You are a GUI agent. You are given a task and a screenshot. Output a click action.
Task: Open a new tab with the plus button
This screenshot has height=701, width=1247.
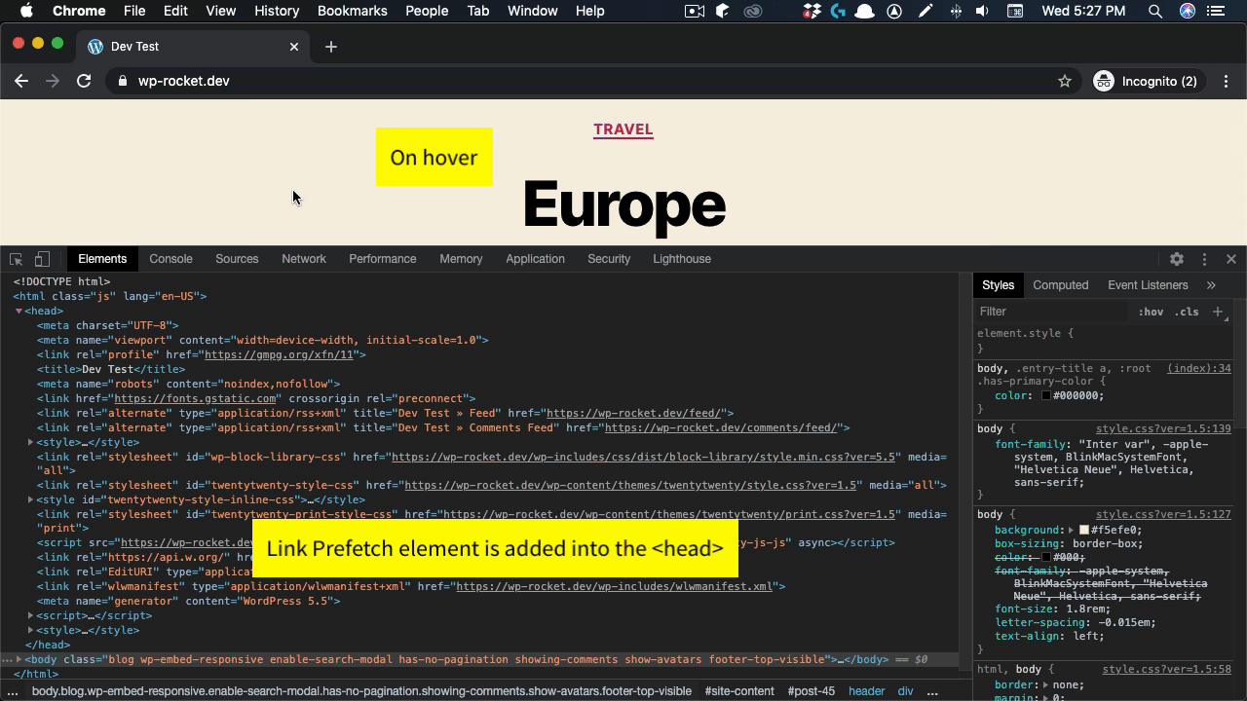click(331, 47)
